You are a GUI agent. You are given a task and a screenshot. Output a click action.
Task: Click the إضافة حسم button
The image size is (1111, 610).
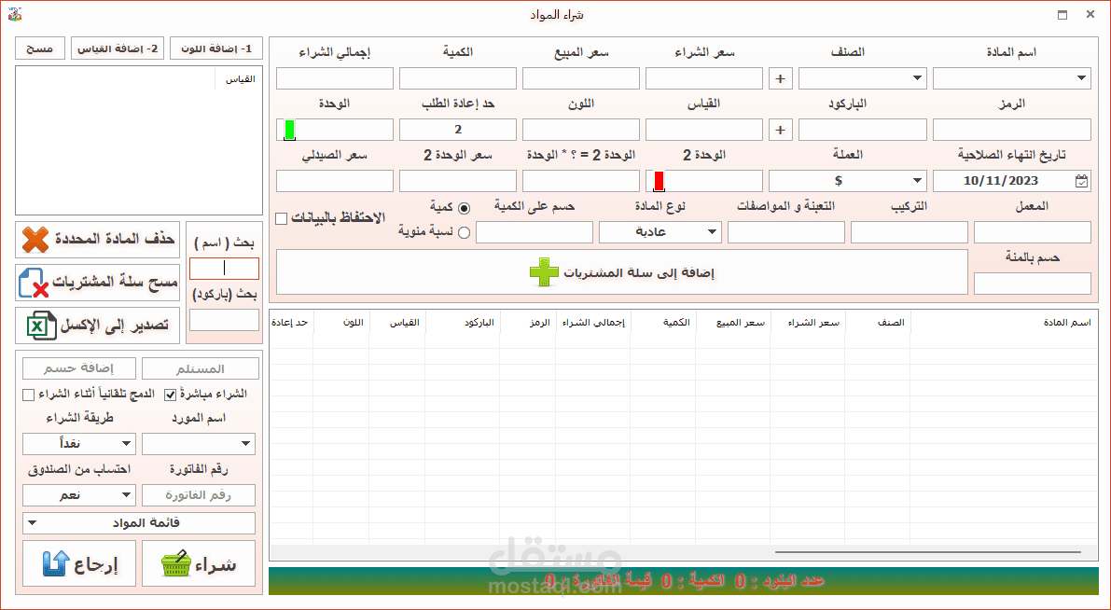tap(78, 368)
